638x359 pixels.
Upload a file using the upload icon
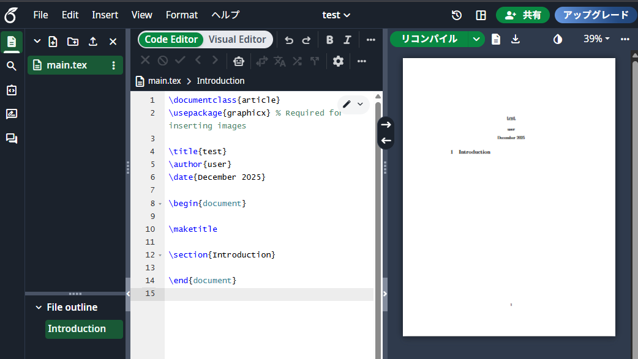[93, 41]
